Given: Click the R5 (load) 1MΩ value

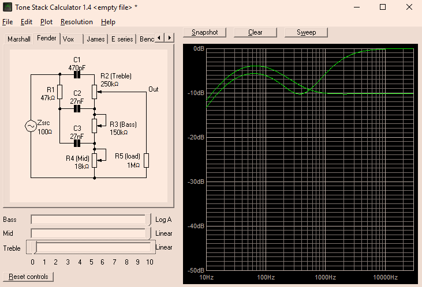Looking at the screenshot, I should tap(133, 165).
